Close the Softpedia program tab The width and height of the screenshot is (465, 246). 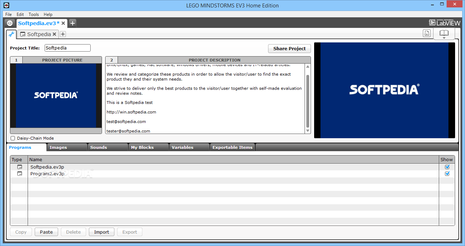[x=54, y=34]
